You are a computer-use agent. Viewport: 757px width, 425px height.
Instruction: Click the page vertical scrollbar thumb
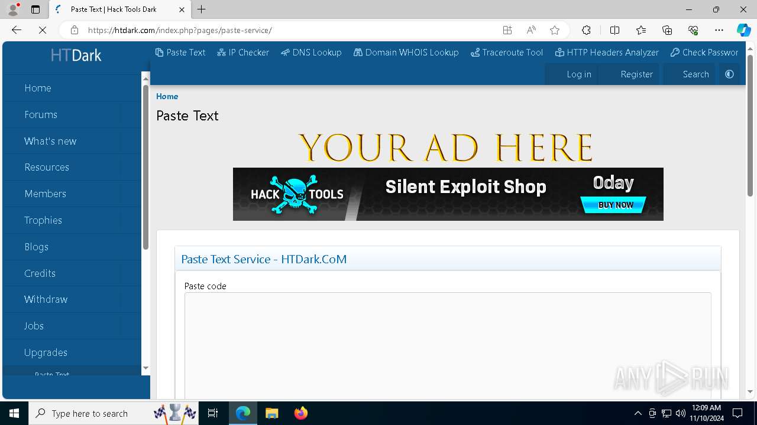(750, 125)
